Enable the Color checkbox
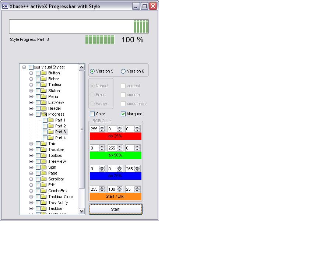The height and width of the screenshot is (264, 330). [x=92, y=114]
